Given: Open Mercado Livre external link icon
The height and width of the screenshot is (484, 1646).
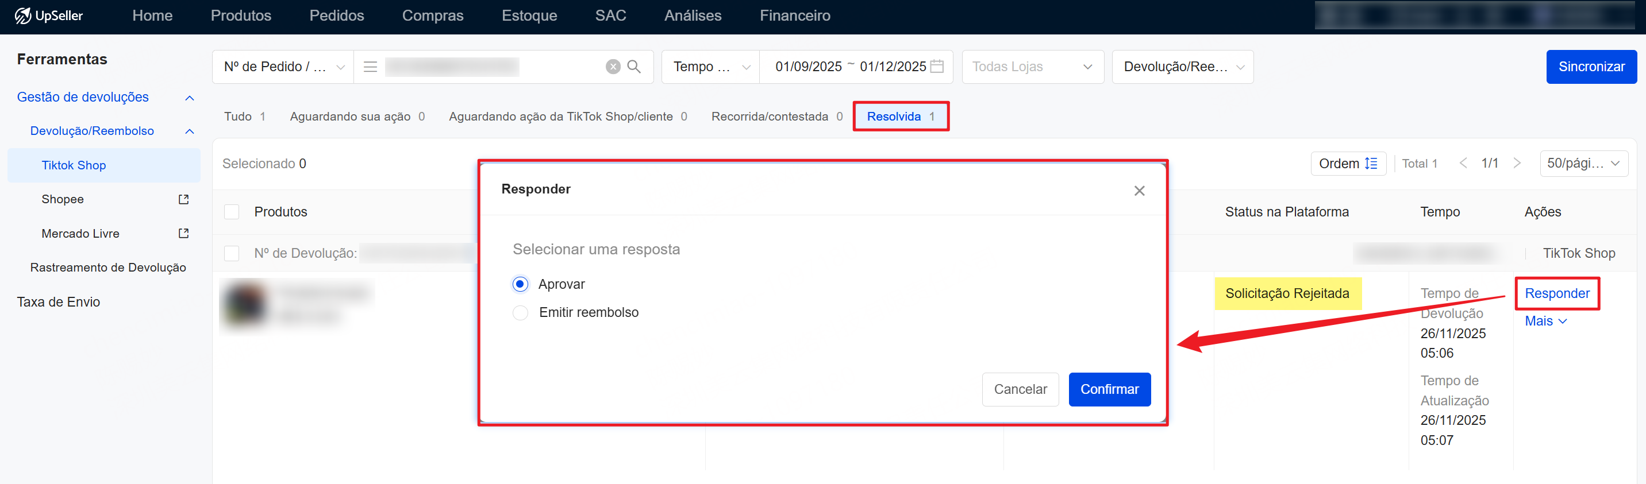Looking at the screenshot, I should click(183, 234).
